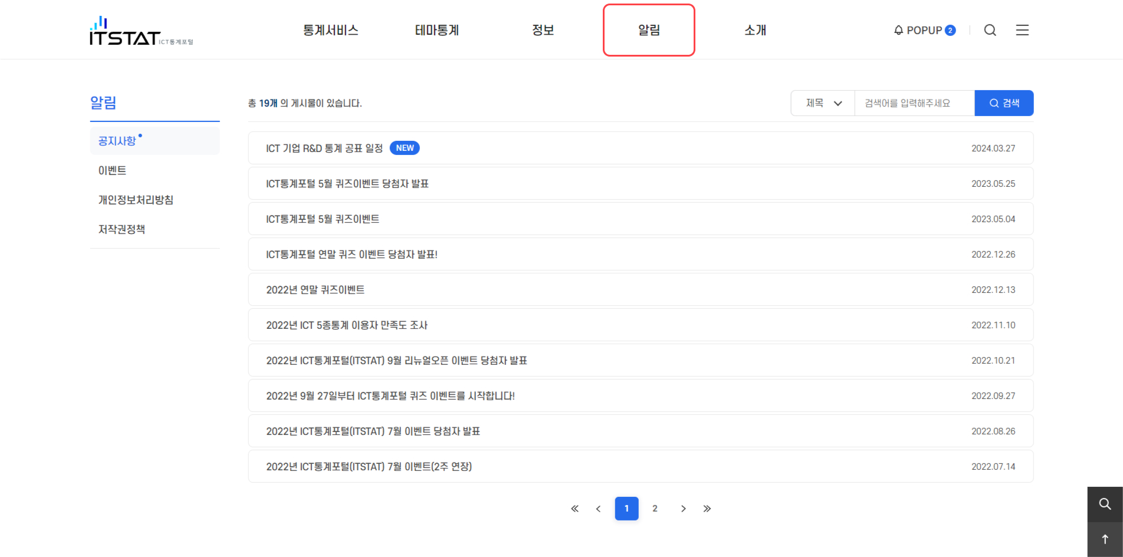The height and width of the screenshot is (557, 1123).
Task: Select 공지사항 in the sidebar
Action: [x=155, y=141]
